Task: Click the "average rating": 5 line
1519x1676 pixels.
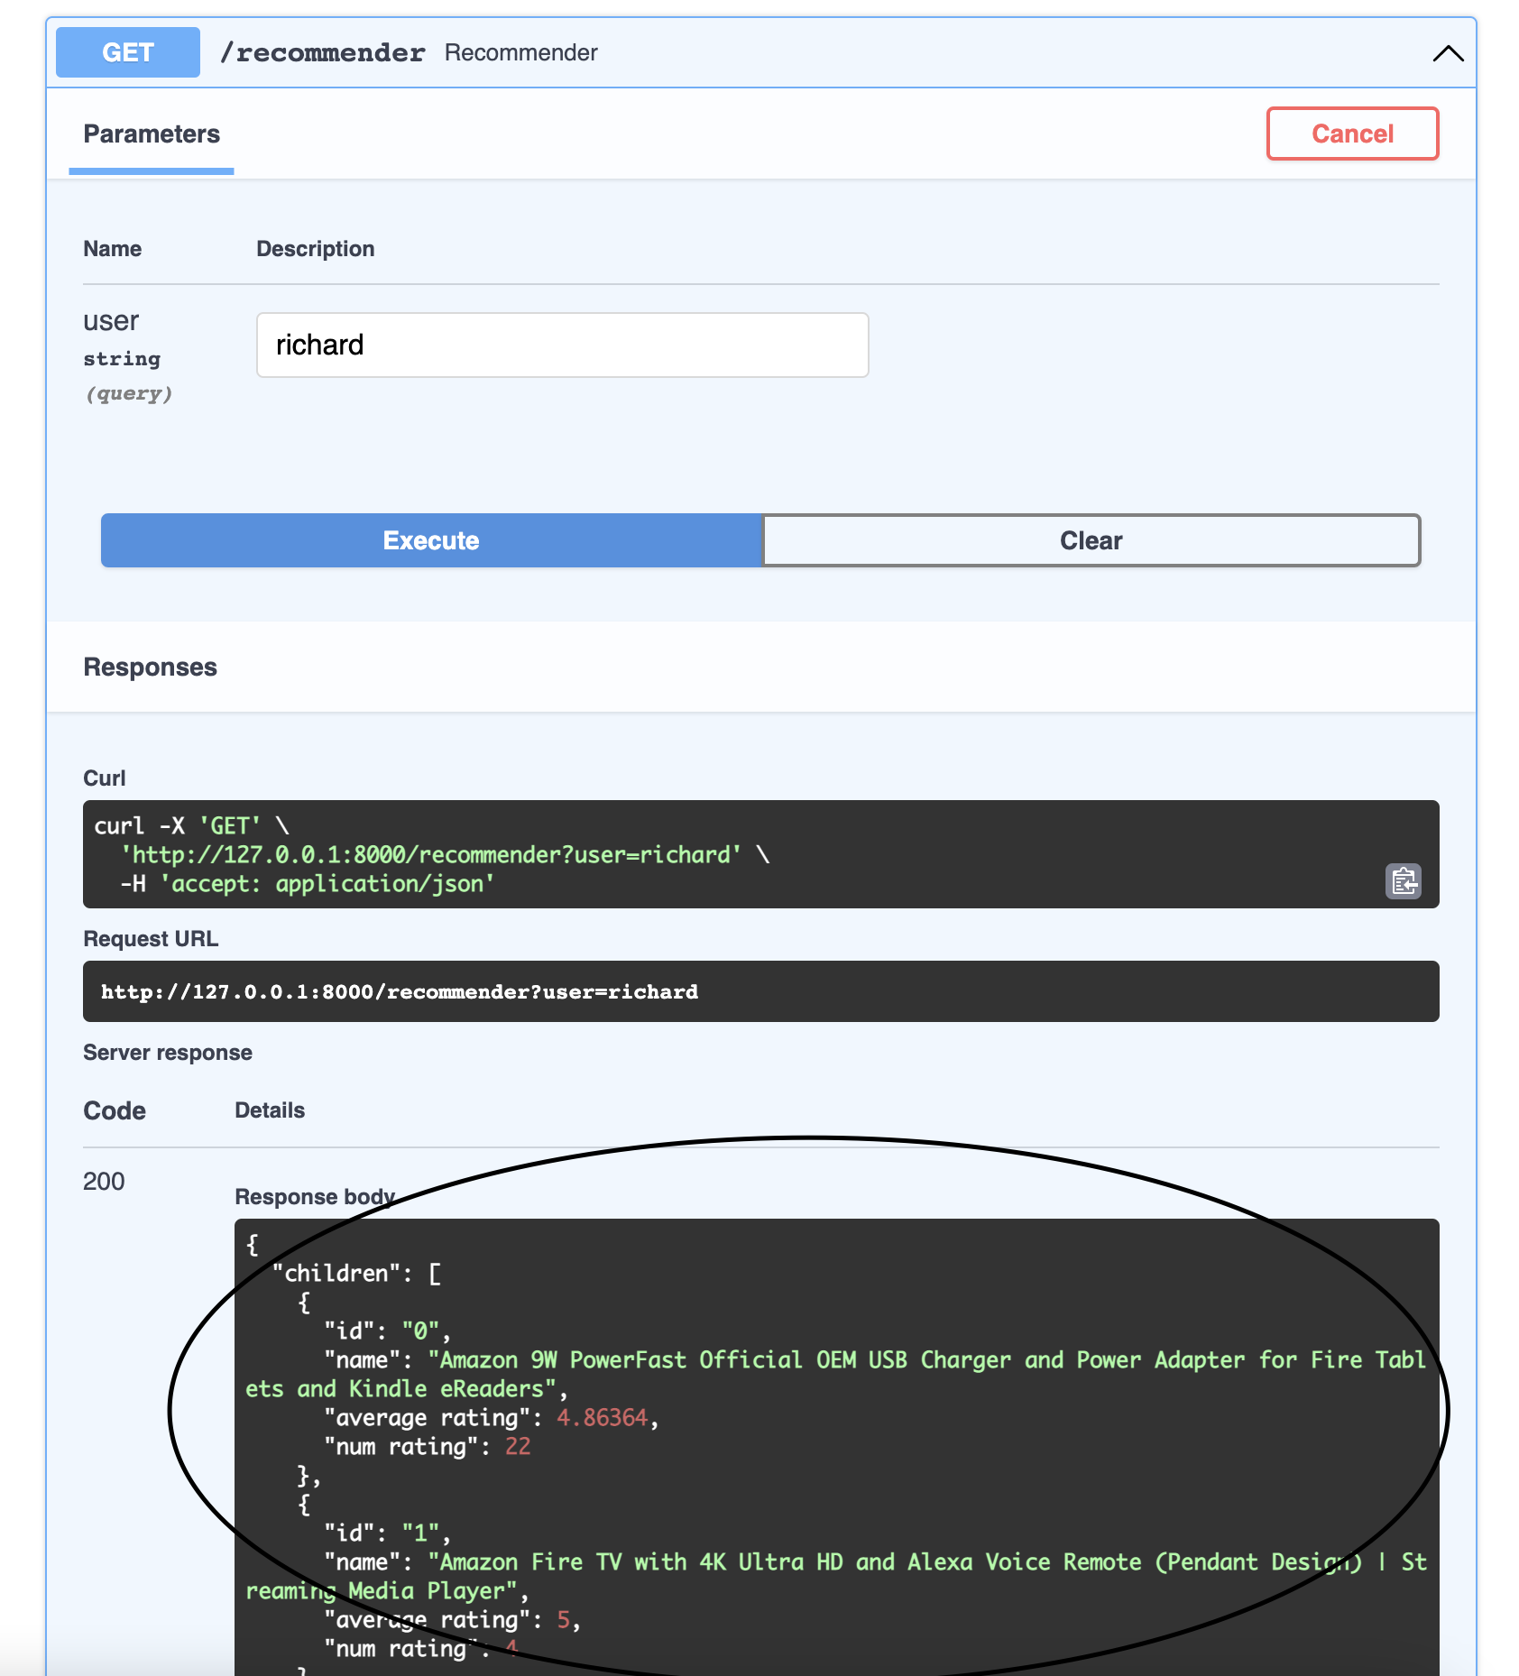Action: point(452,1619)
